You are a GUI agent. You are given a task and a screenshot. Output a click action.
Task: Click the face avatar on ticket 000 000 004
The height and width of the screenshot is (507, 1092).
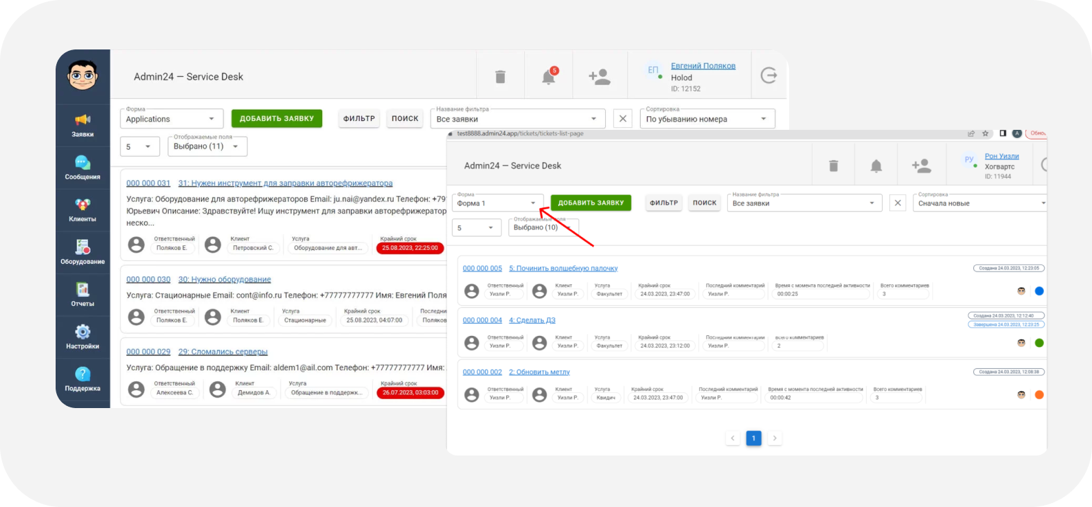coord(1021,343)
